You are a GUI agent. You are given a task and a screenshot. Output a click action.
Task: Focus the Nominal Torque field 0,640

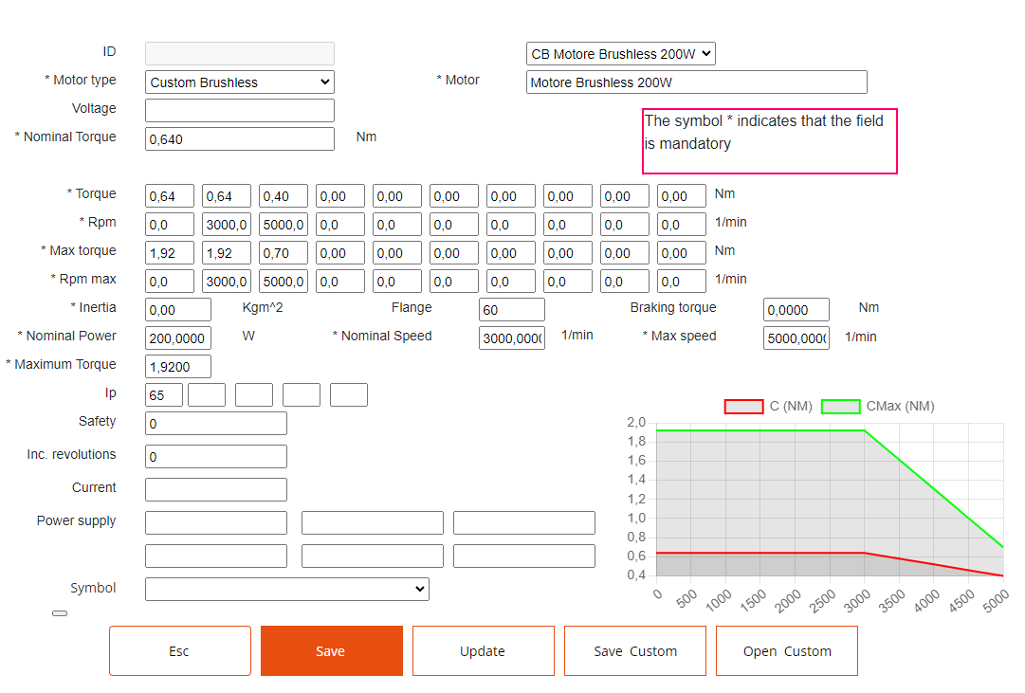coord(239,138)
